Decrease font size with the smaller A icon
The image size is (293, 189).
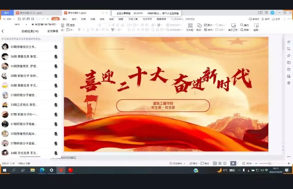click(118, 25)
